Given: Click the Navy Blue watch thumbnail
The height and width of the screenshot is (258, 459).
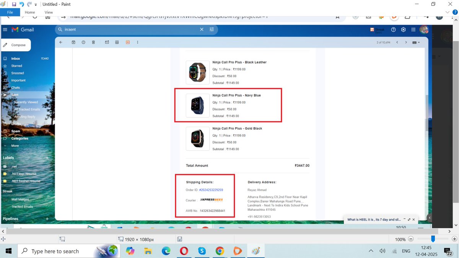Looking at the screenshot, I should coord(198,105).
